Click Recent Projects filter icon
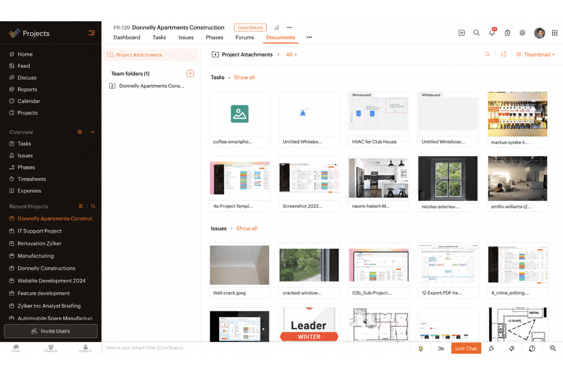This screenshot has height=375, width=563. 81,206
